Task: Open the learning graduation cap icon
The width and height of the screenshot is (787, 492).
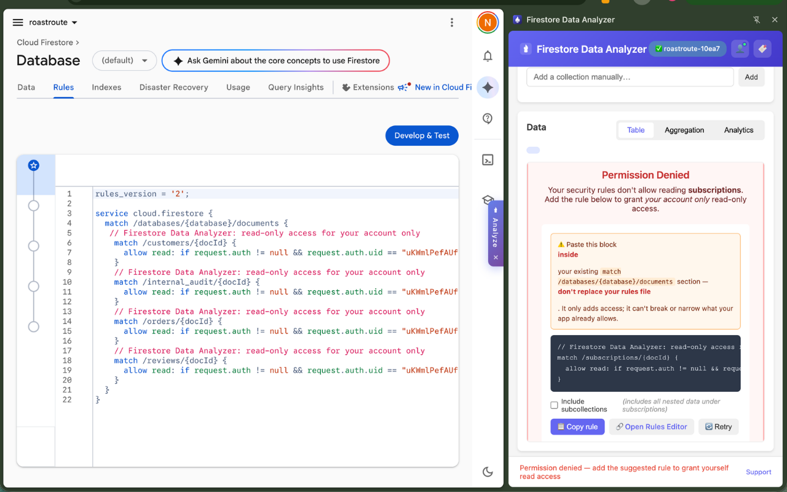Action: (487, 200)
